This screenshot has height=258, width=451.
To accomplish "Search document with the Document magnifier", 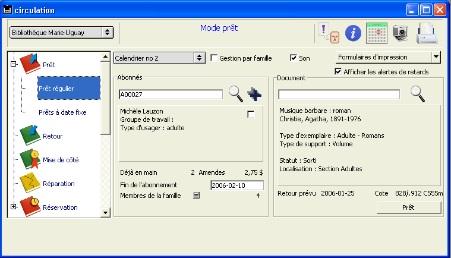I will coord(418,93).
